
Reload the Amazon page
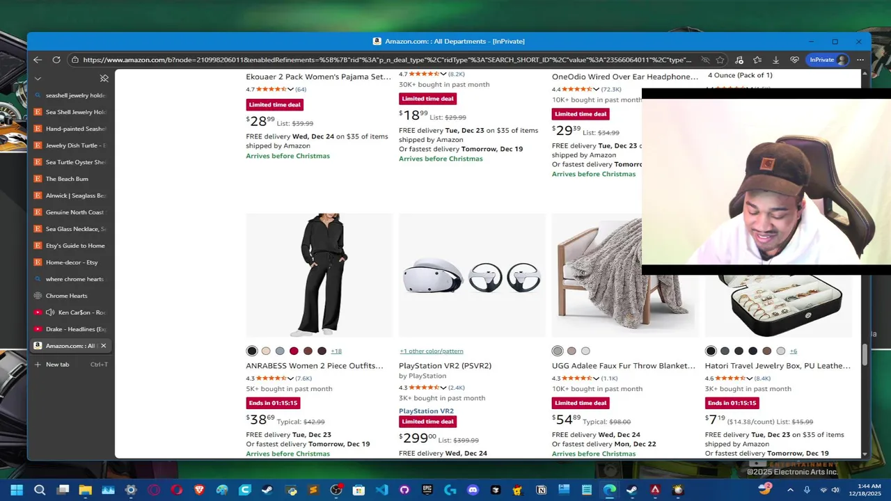click(56, 60)
